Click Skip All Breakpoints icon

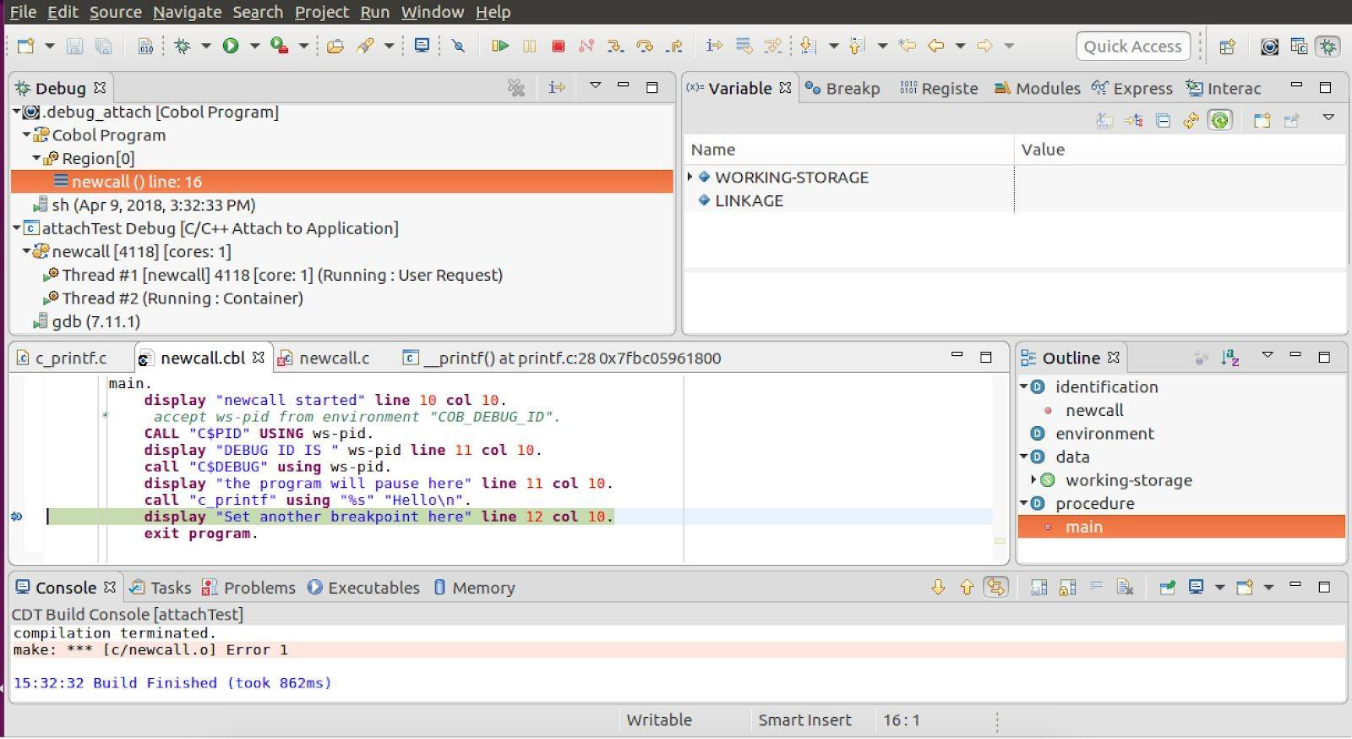pyautogui.click(x=458, y=46)
